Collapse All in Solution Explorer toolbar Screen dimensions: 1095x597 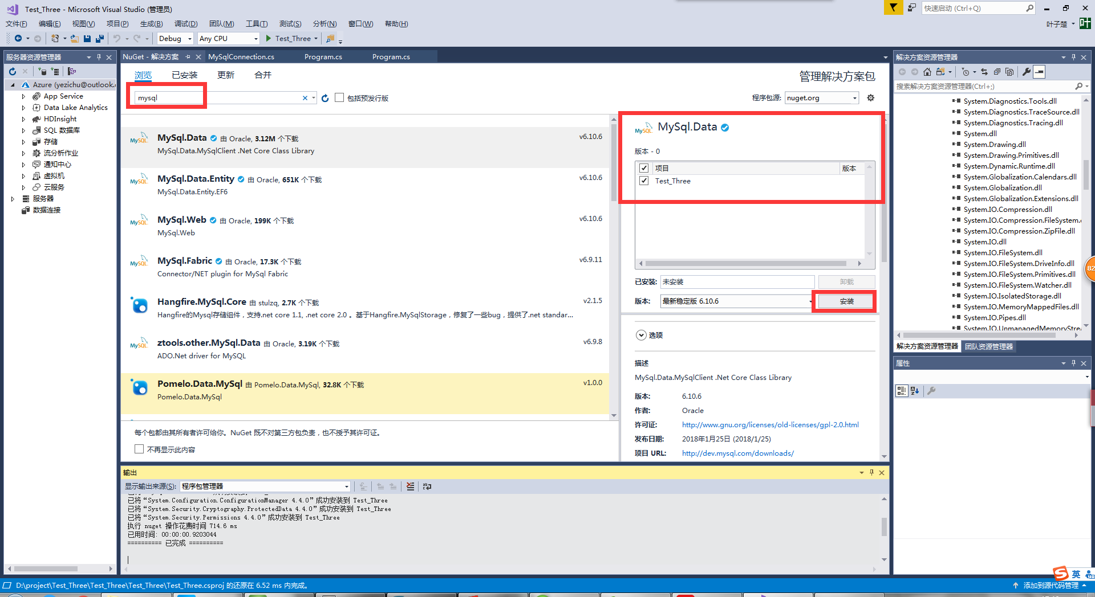tap(997, 72)
